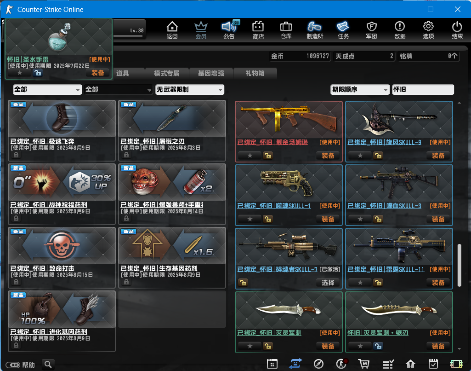The image size is (471, 371).
Task: Click the running figure icon with red dot
Action: pyautogui.click(x=341, y=364)
